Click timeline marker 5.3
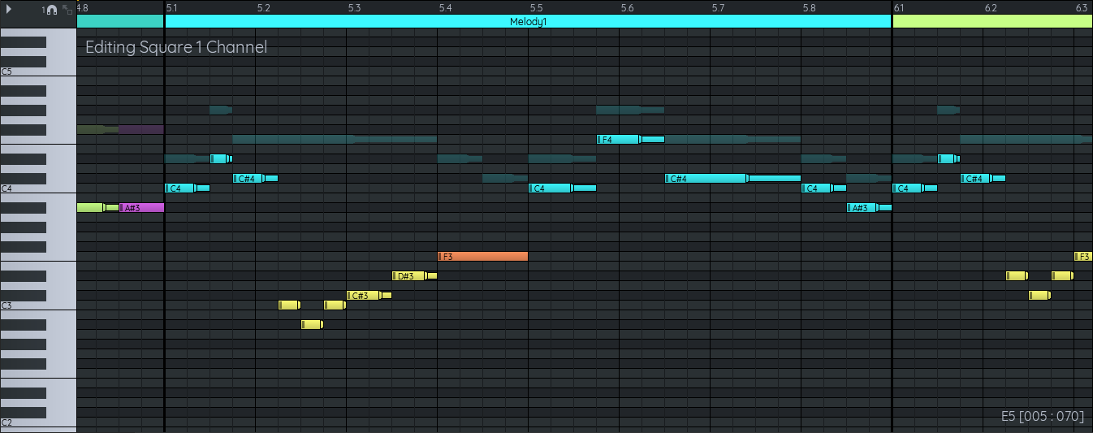Screen dimensions: 1093x433 click(x=354, y=8)
